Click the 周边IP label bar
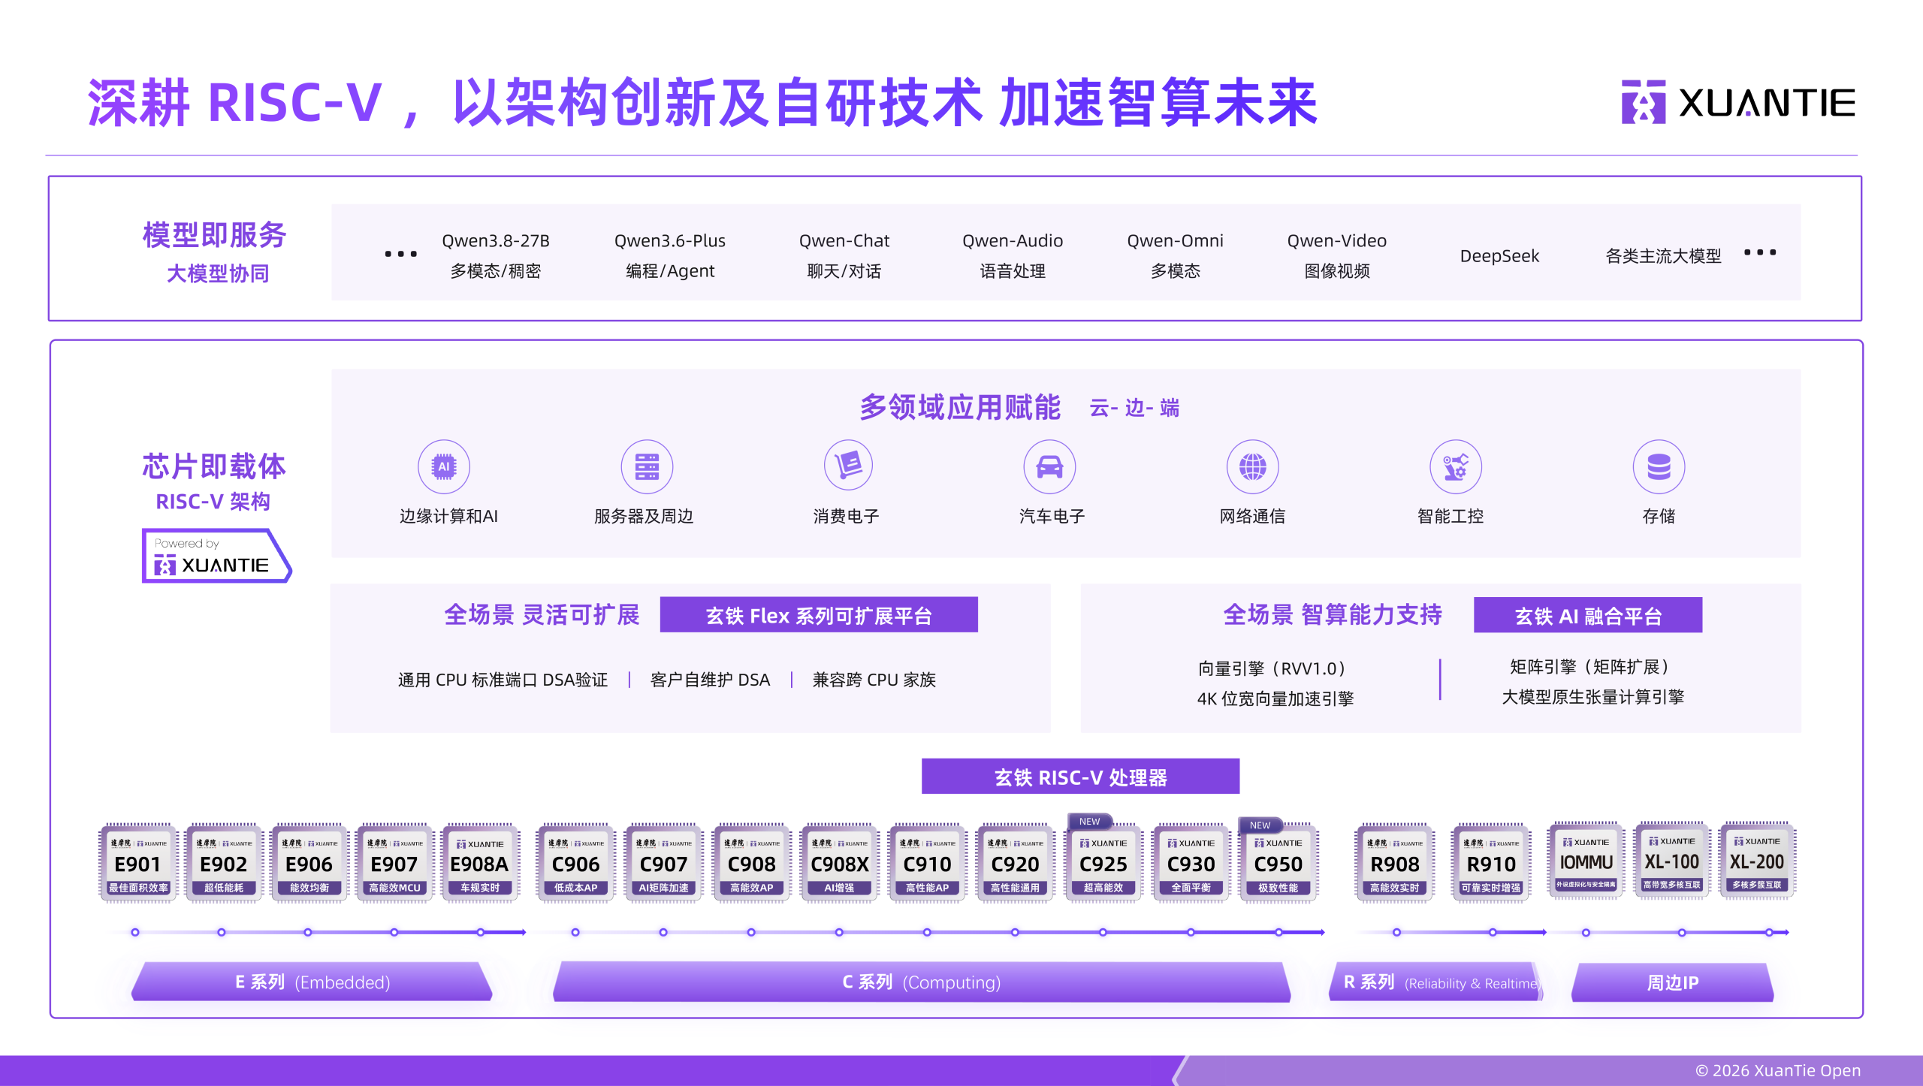This screenshot has height=1086, width=1923. click(1673, 982)
